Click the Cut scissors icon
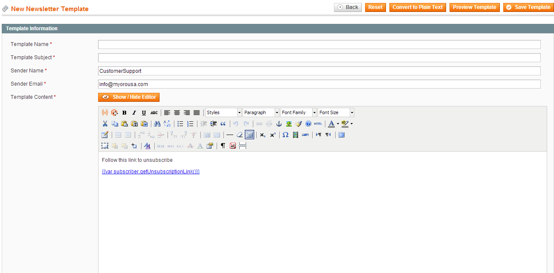The height and width of the screenshot is (273, 554). (x=105, y=124)
